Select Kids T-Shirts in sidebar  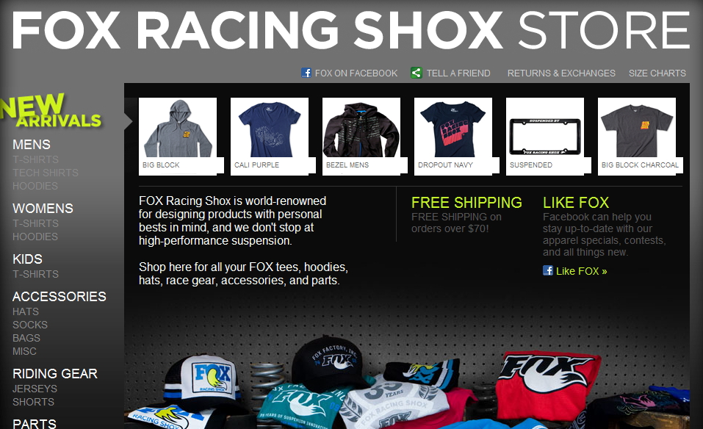tap(35, 274)
